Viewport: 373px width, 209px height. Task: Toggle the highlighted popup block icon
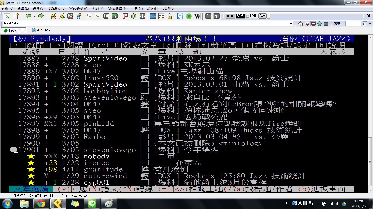tap(313, 24)
